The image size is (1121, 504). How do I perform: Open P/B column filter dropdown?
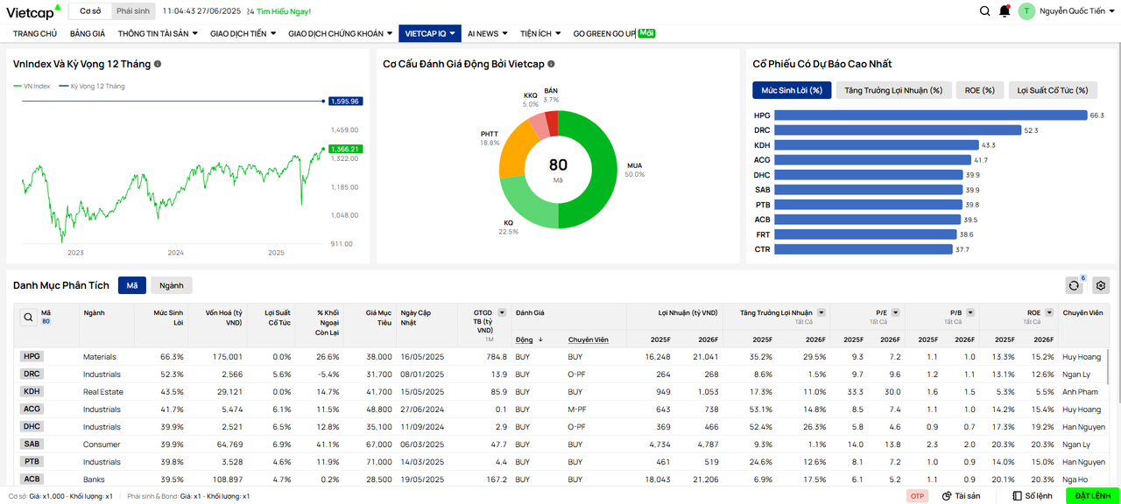(x=970, y=312)
